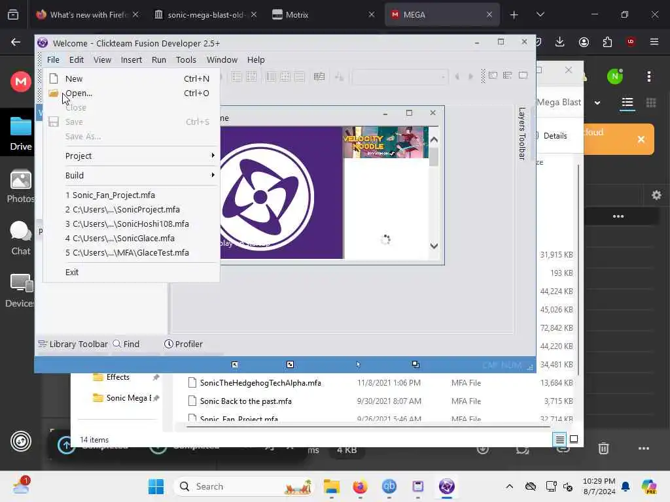Click the browser back arrow
This screenshot has height=502, width=670.
point(16,42)
